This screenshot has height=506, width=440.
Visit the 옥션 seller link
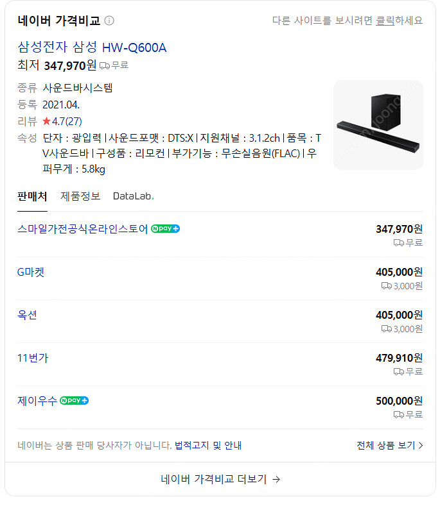pyautogui.click(x=27, y=315)
